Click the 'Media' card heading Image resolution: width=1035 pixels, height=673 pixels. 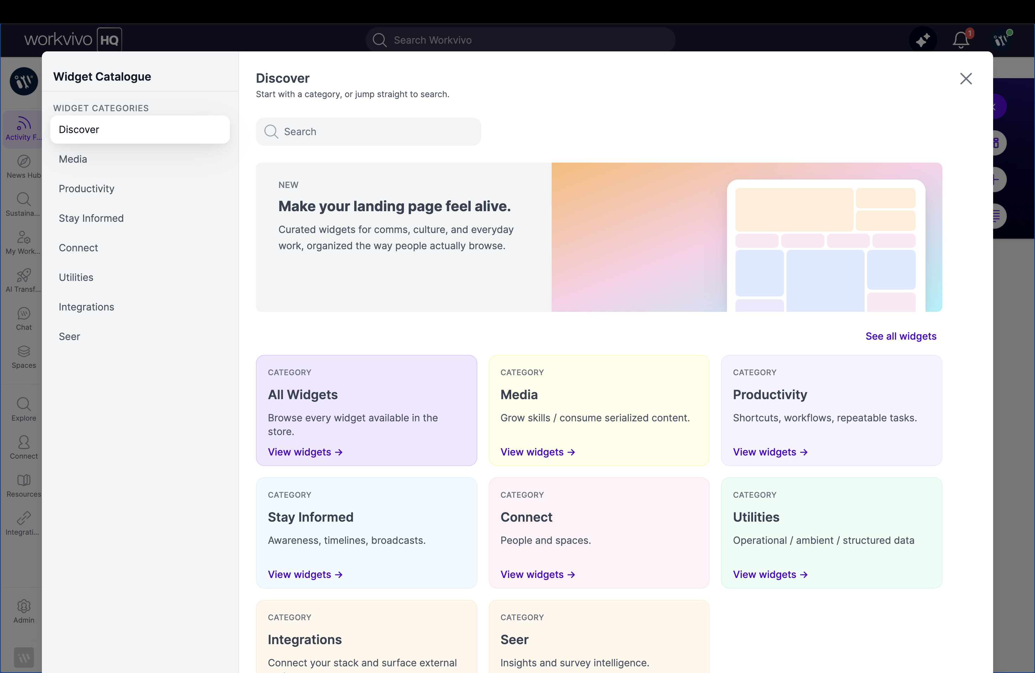coord(519,395)
